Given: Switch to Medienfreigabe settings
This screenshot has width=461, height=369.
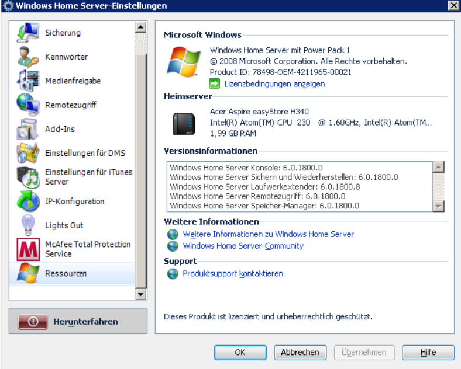Looking at the screenshot, I should [72, 81].
